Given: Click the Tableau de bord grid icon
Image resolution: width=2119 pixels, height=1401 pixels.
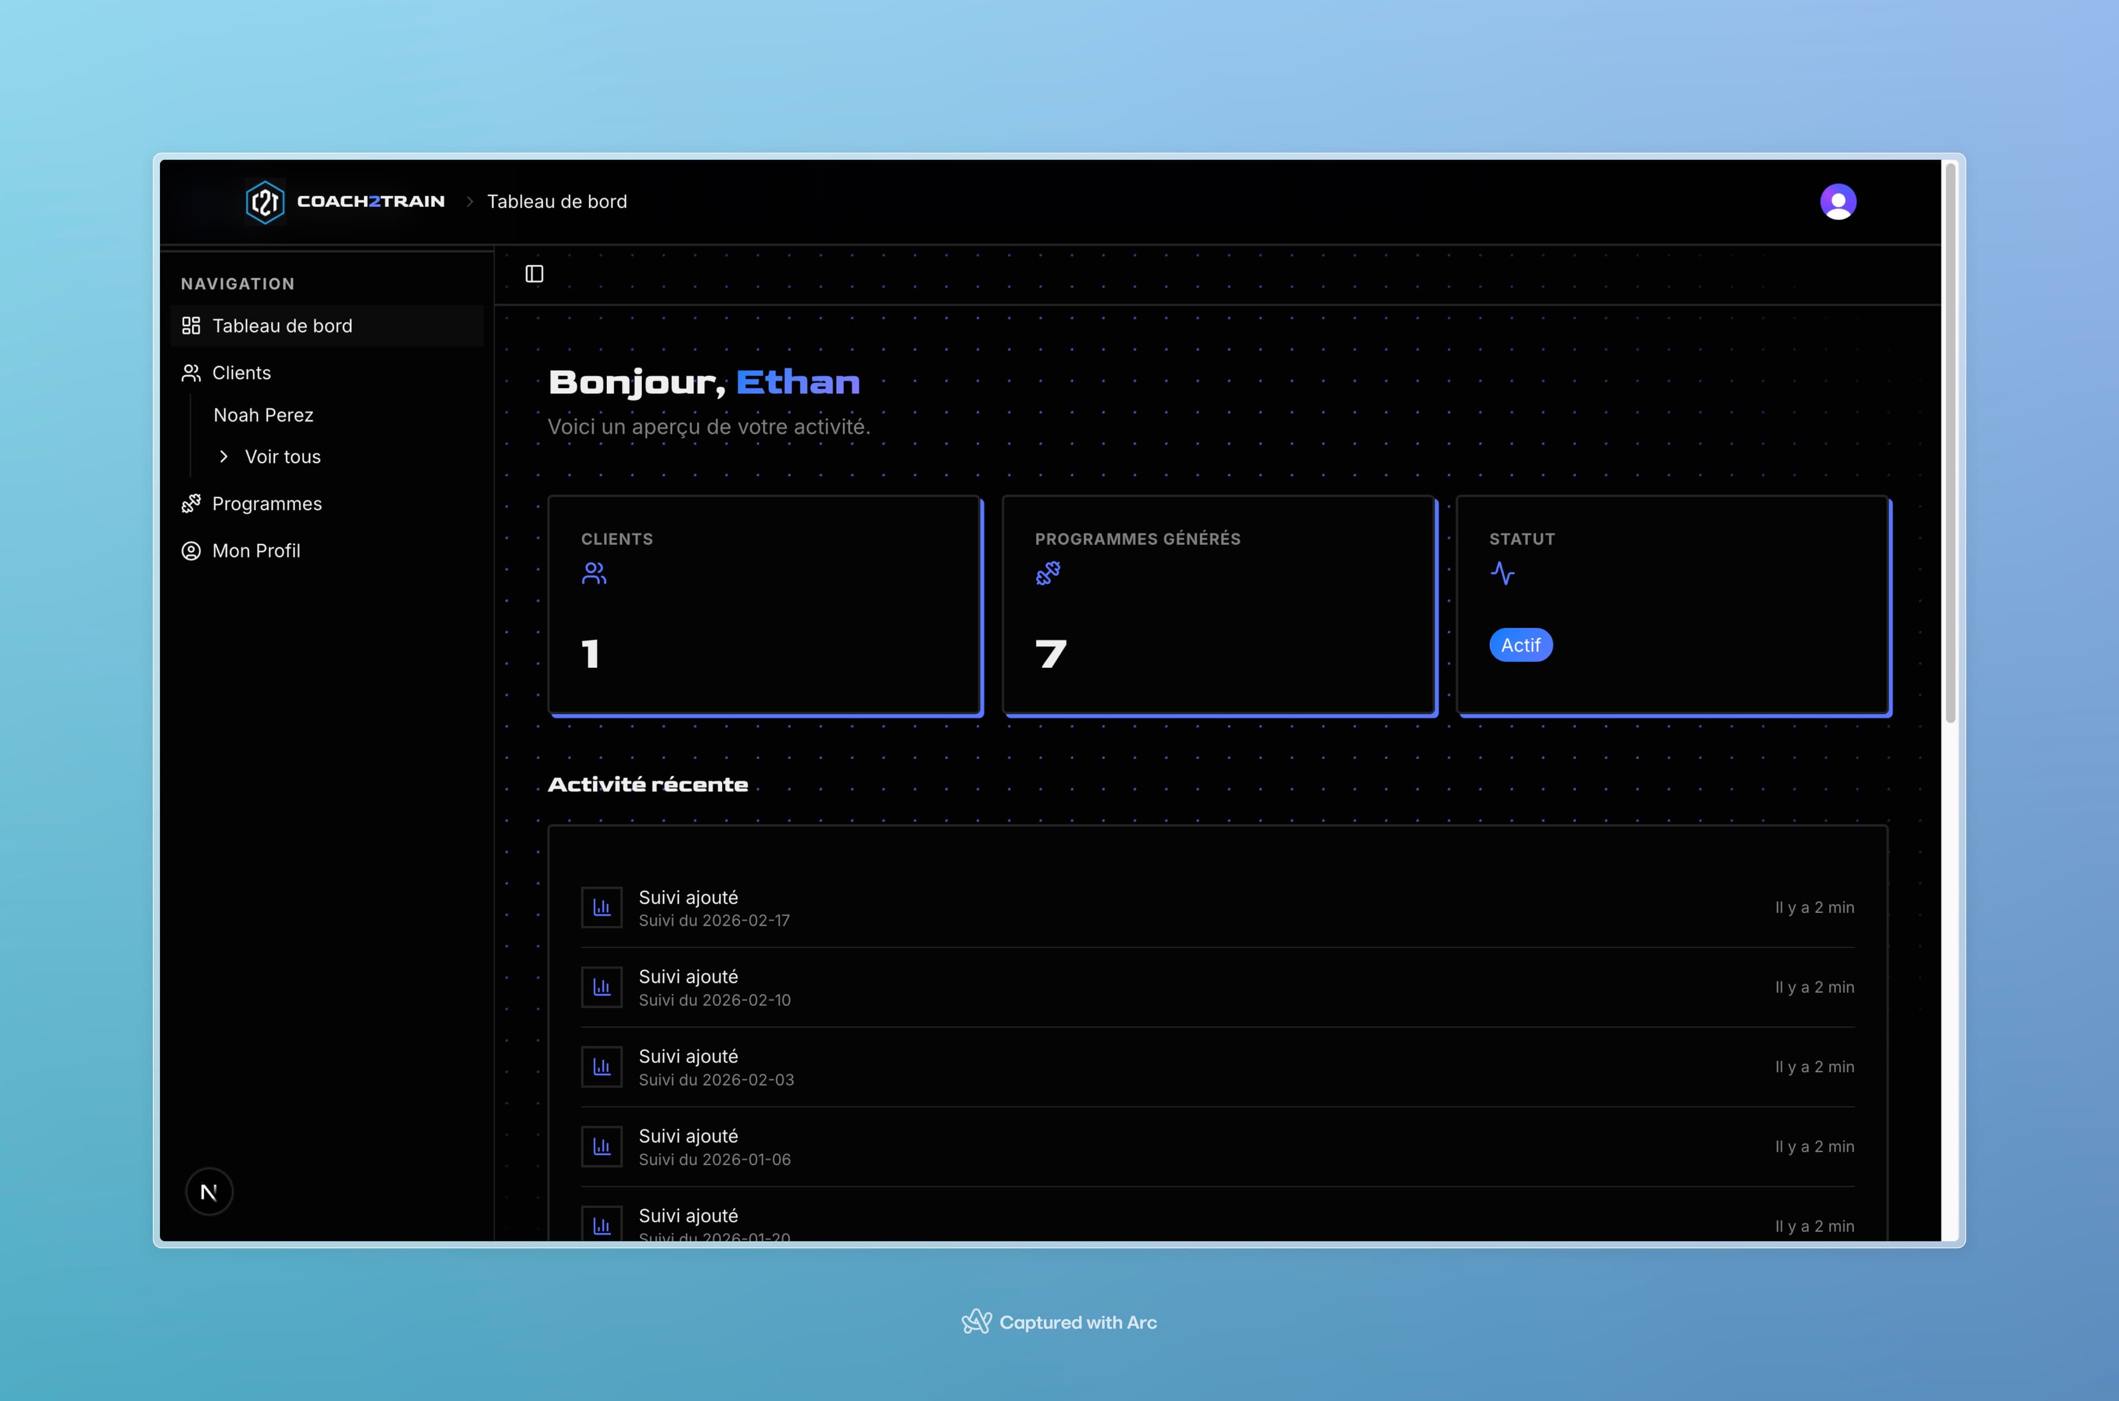Looking at the screenshot, I should click(x=191, y=326).
